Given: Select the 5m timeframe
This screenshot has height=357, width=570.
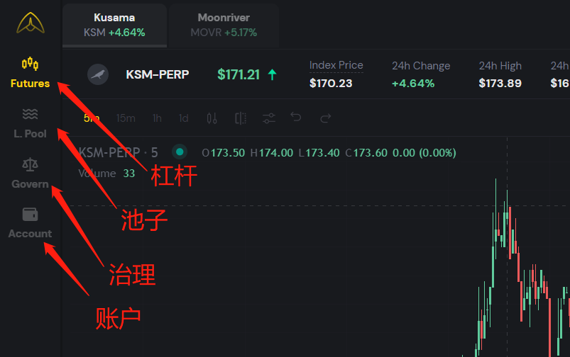Looking at the screenshot, I should pyautogui.click(x=92, y=118).
